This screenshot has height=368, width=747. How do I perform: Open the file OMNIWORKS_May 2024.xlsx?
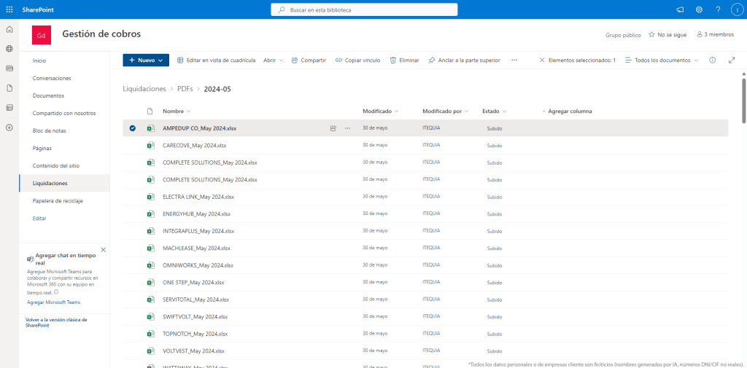coord(198,265)
